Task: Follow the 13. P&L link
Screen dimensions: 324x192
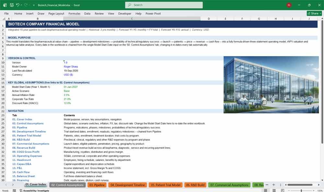Action: 17,168
